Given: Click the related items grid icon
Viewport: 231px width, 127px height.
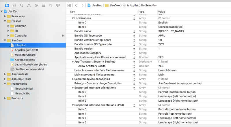Looking at the screenshot, I should pos(69,5).
